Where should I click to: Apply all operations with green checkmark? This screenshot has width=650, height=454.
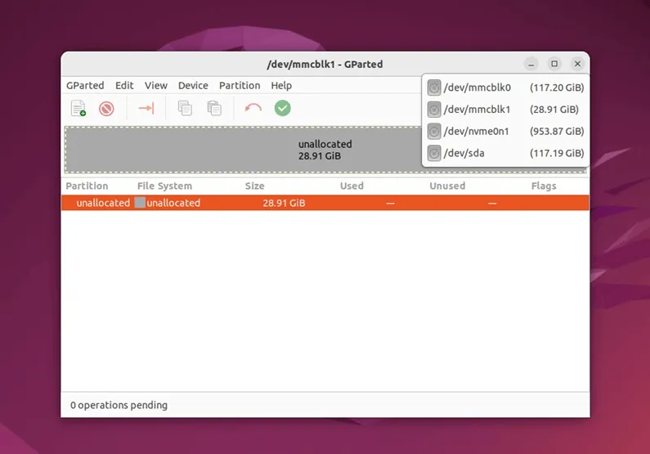click(283, 108)
